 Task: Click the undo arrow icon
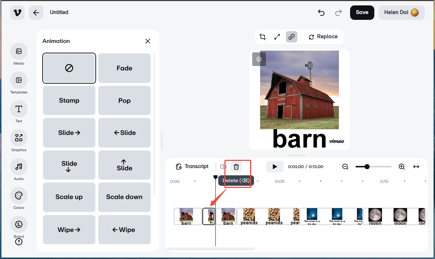321,13
